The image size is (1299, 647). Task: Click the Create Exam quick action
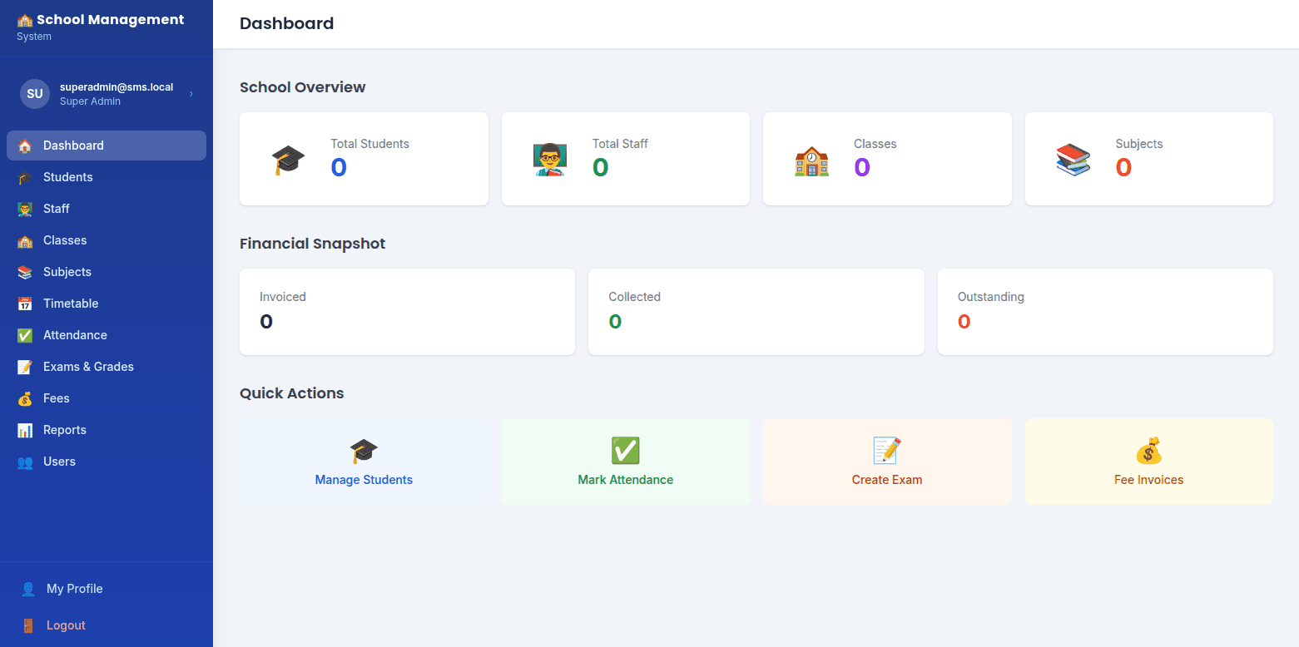click(887, 462)
